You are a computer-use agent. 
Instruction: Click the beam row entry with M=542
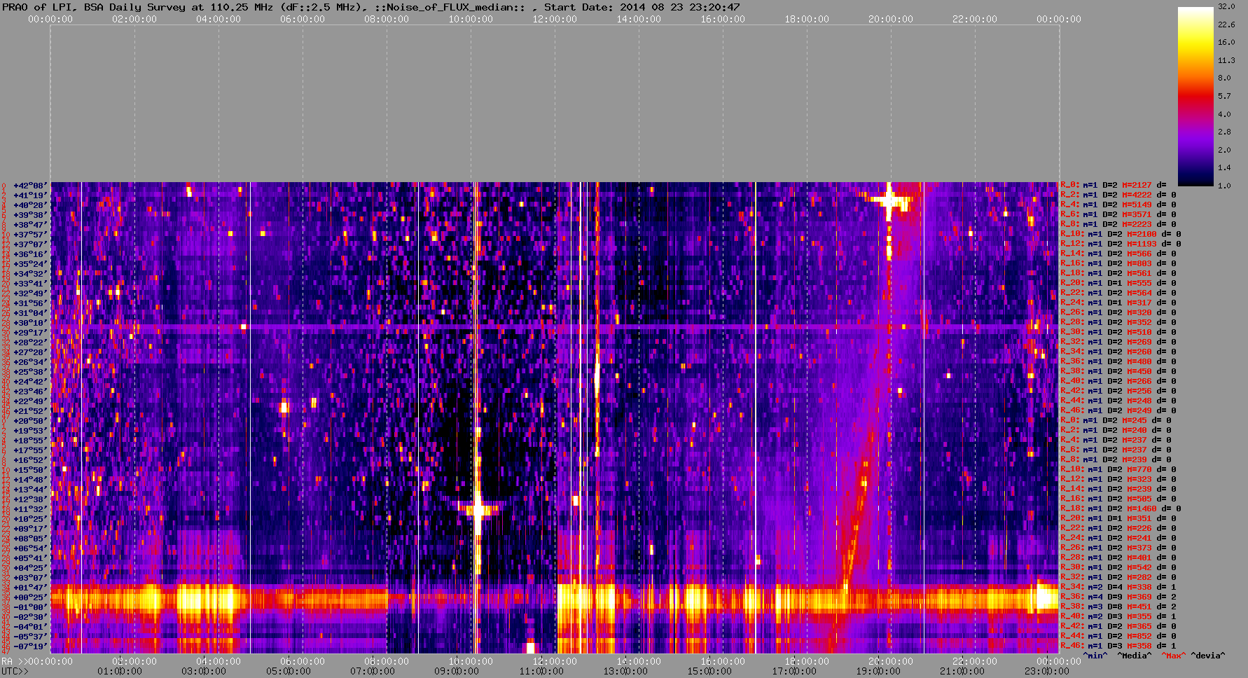pyautogui.click(x=1118, y=568)
